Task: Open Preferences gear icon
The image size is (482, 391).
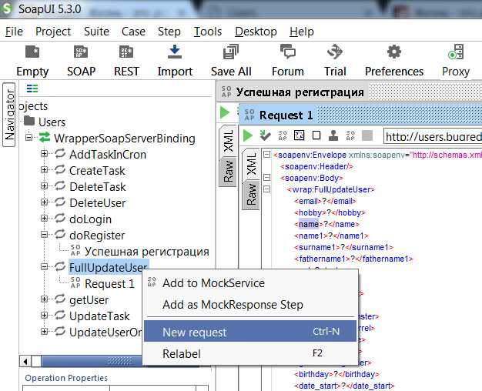Action: (x=394, y=52)
